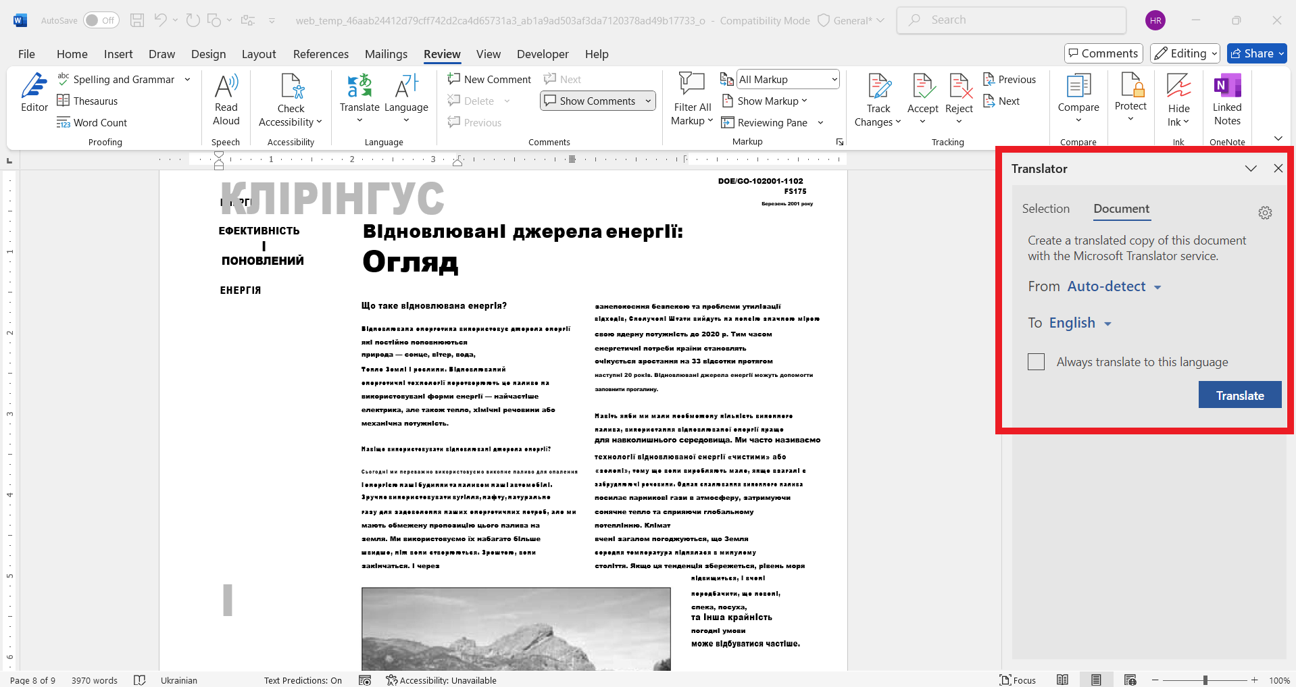This screenshot has height=687, width=1296.
Task: Switch to Read Mode view
Action: 1062,680
